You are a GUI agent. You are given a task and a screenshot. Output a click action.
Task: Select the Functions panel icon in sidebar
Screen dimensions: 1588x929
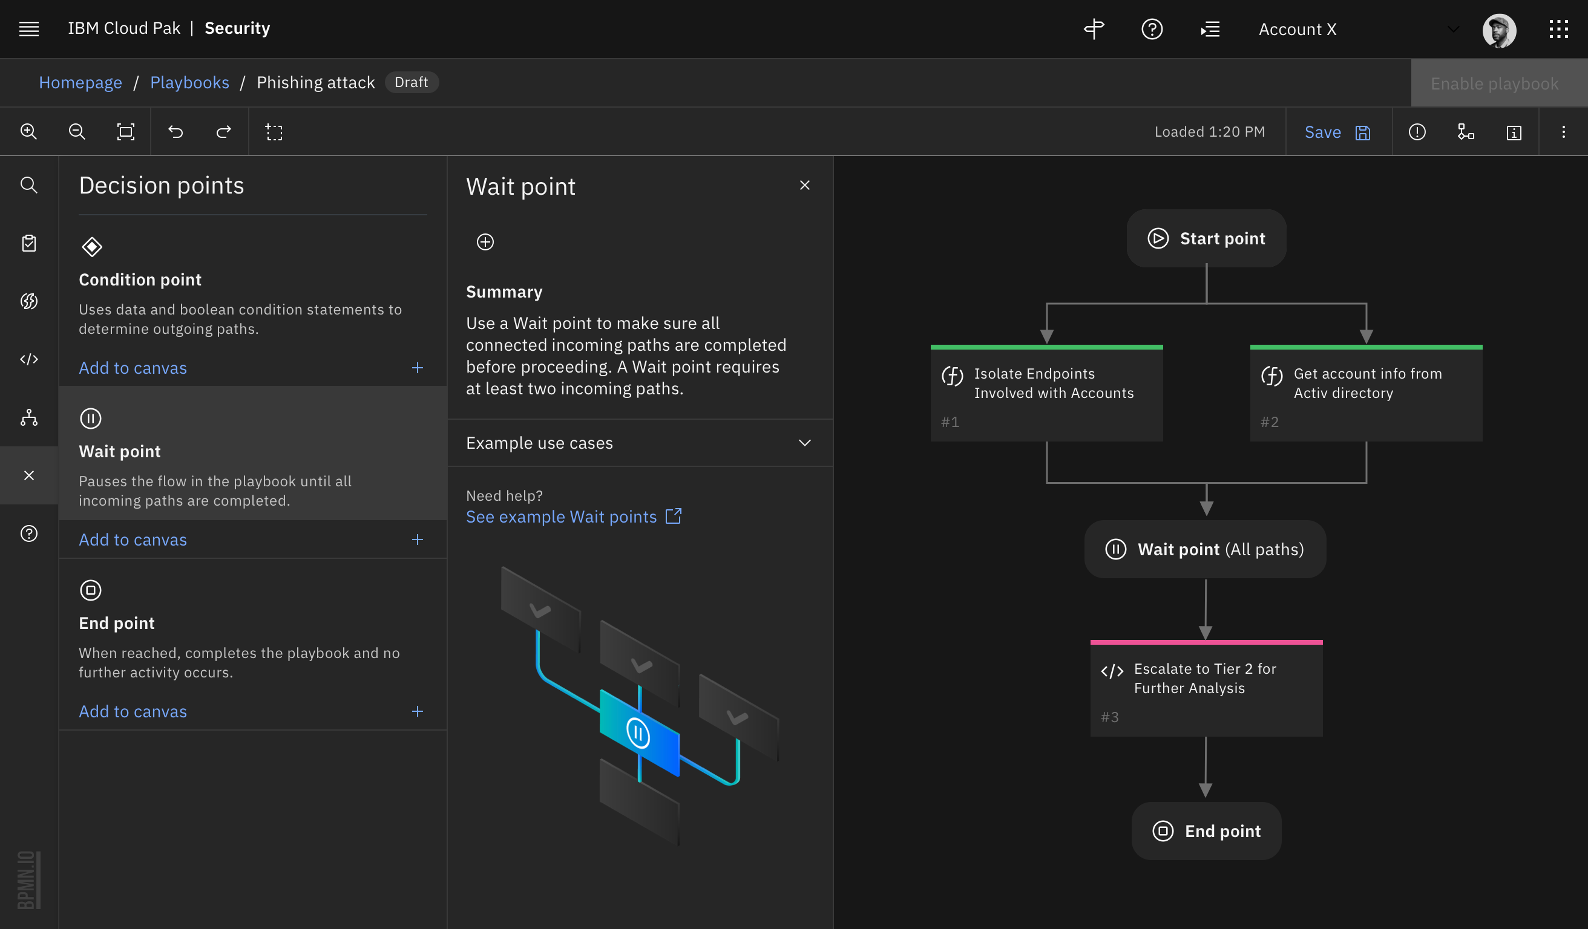click(x=29, y=301)
